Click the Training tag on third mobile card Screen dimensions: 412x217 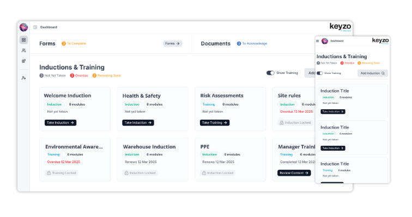[328, 170]
